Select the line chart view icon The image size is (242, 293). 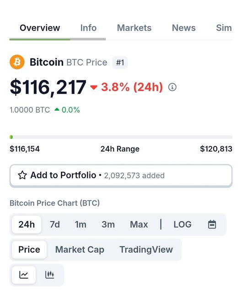[x=24, y=275]
